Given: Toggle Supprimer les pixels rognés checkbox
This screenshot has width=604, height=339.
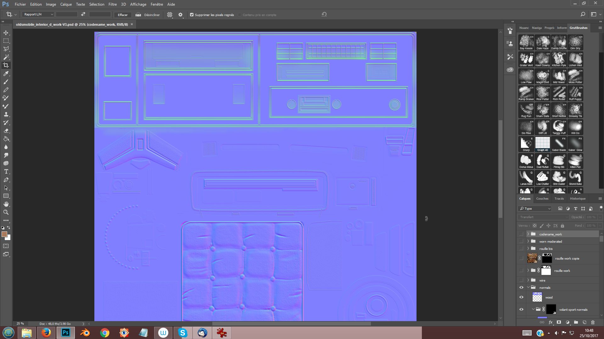Looking at the screenshot, I should (x=192, y=15).
